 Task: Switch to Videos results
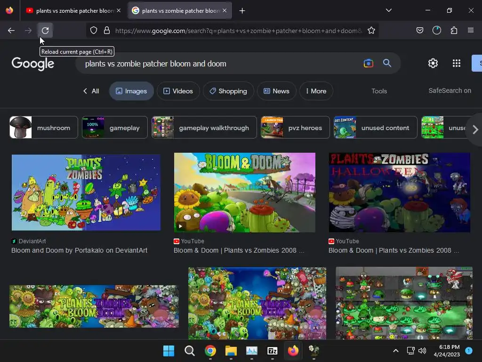(x=178, y=91)
